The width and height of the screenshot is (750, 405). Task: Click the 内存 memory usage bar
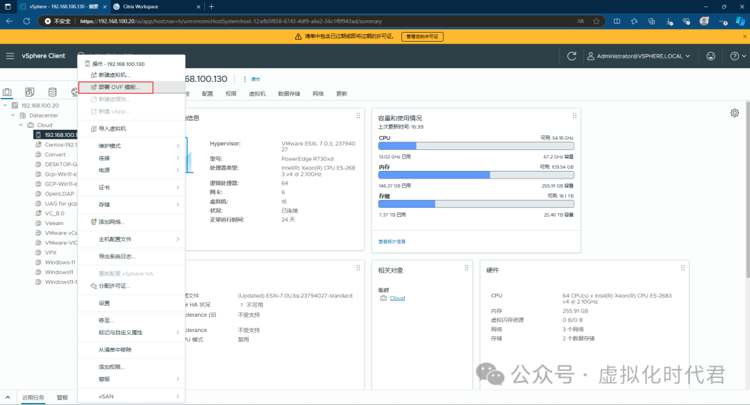pos(476,175)
